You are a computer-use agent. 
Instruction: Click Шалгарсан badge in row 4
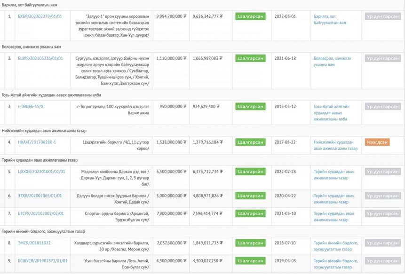click(250, 142)
